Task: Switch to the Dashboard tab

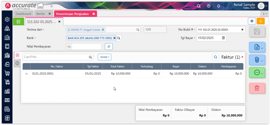Action: [23, 14]
